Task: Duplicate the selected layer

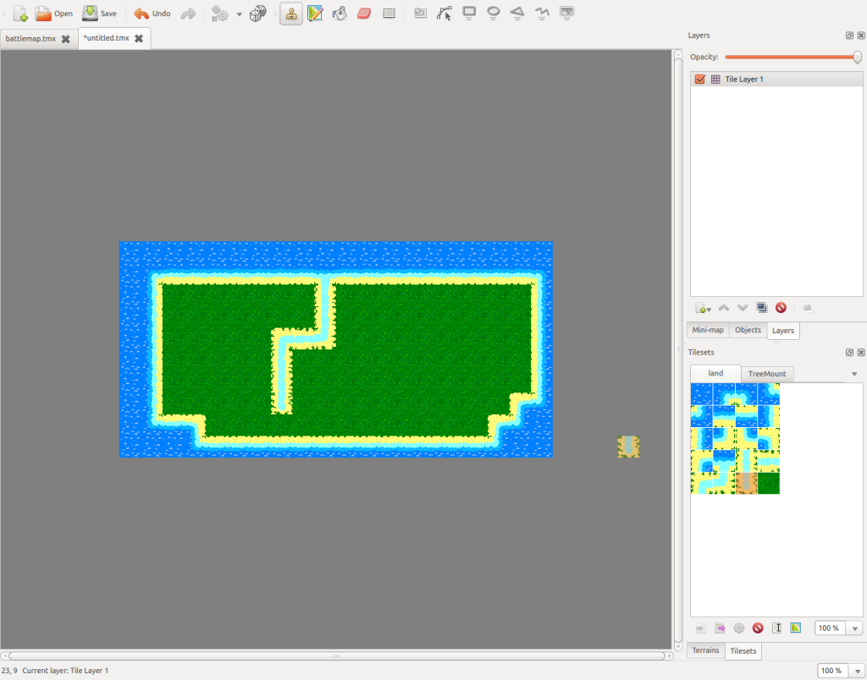Action: coord(761,308)
